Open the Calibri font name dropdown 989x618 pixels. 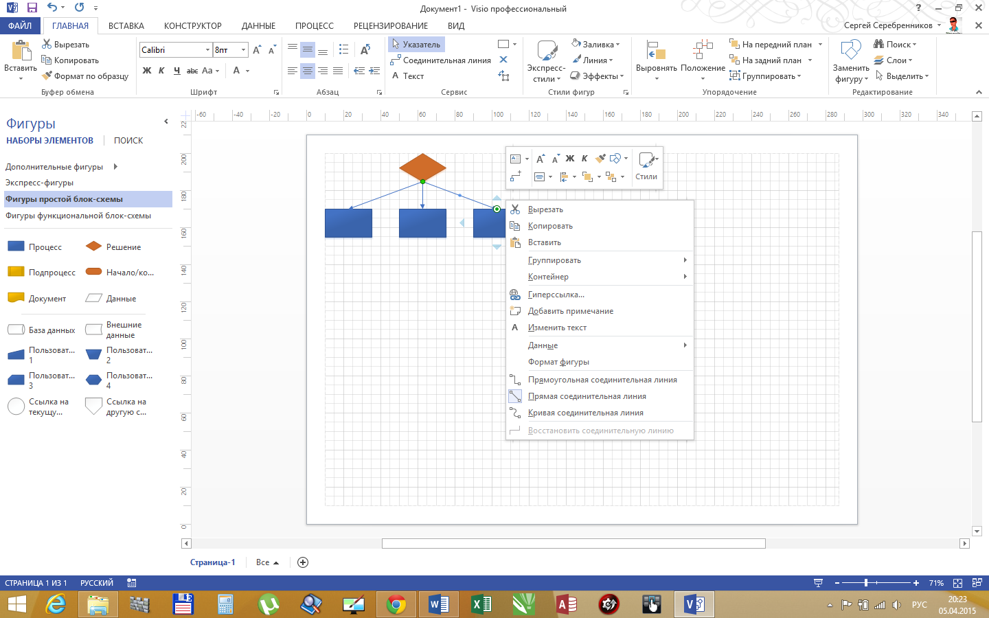pos(207,50)
